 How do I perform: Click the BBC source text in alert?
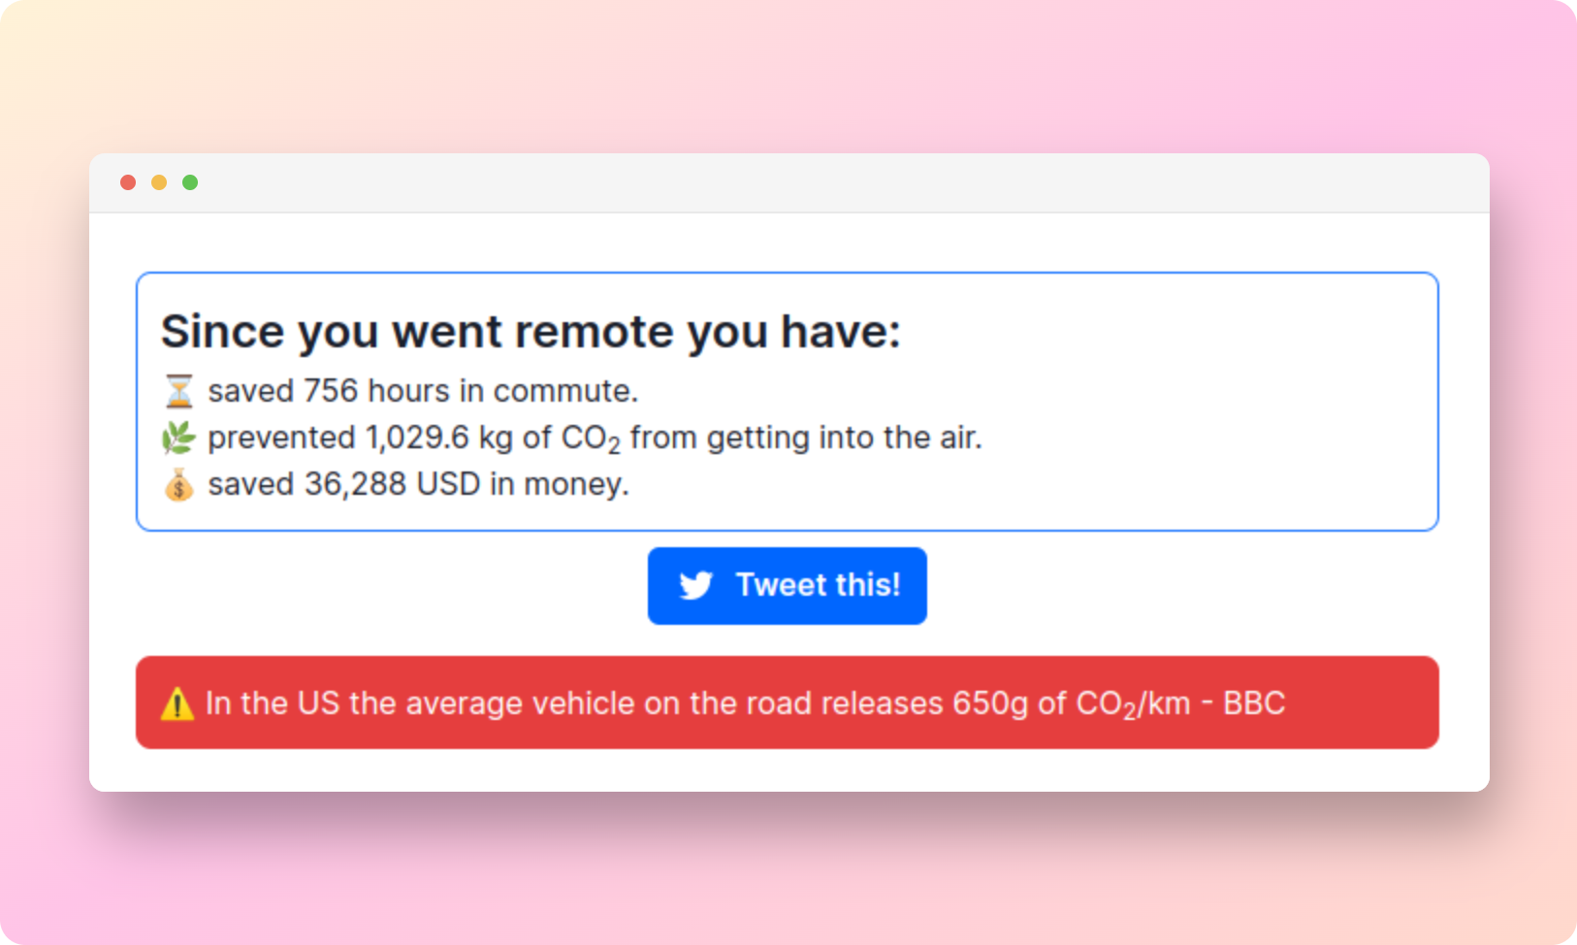tap(1254, 703)
